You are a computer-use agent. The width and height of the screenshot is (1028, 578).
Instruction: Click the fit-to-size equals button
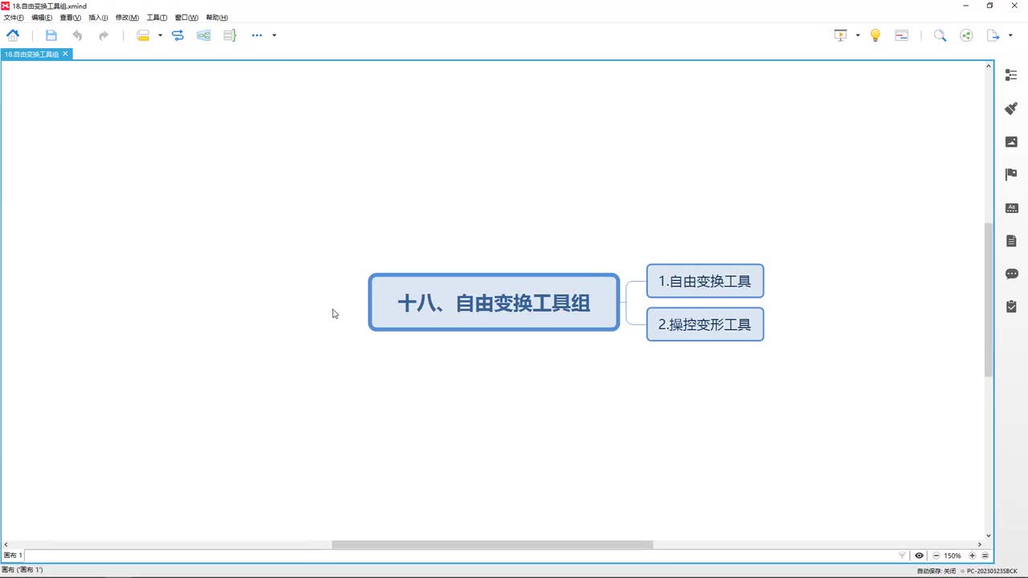985,556
